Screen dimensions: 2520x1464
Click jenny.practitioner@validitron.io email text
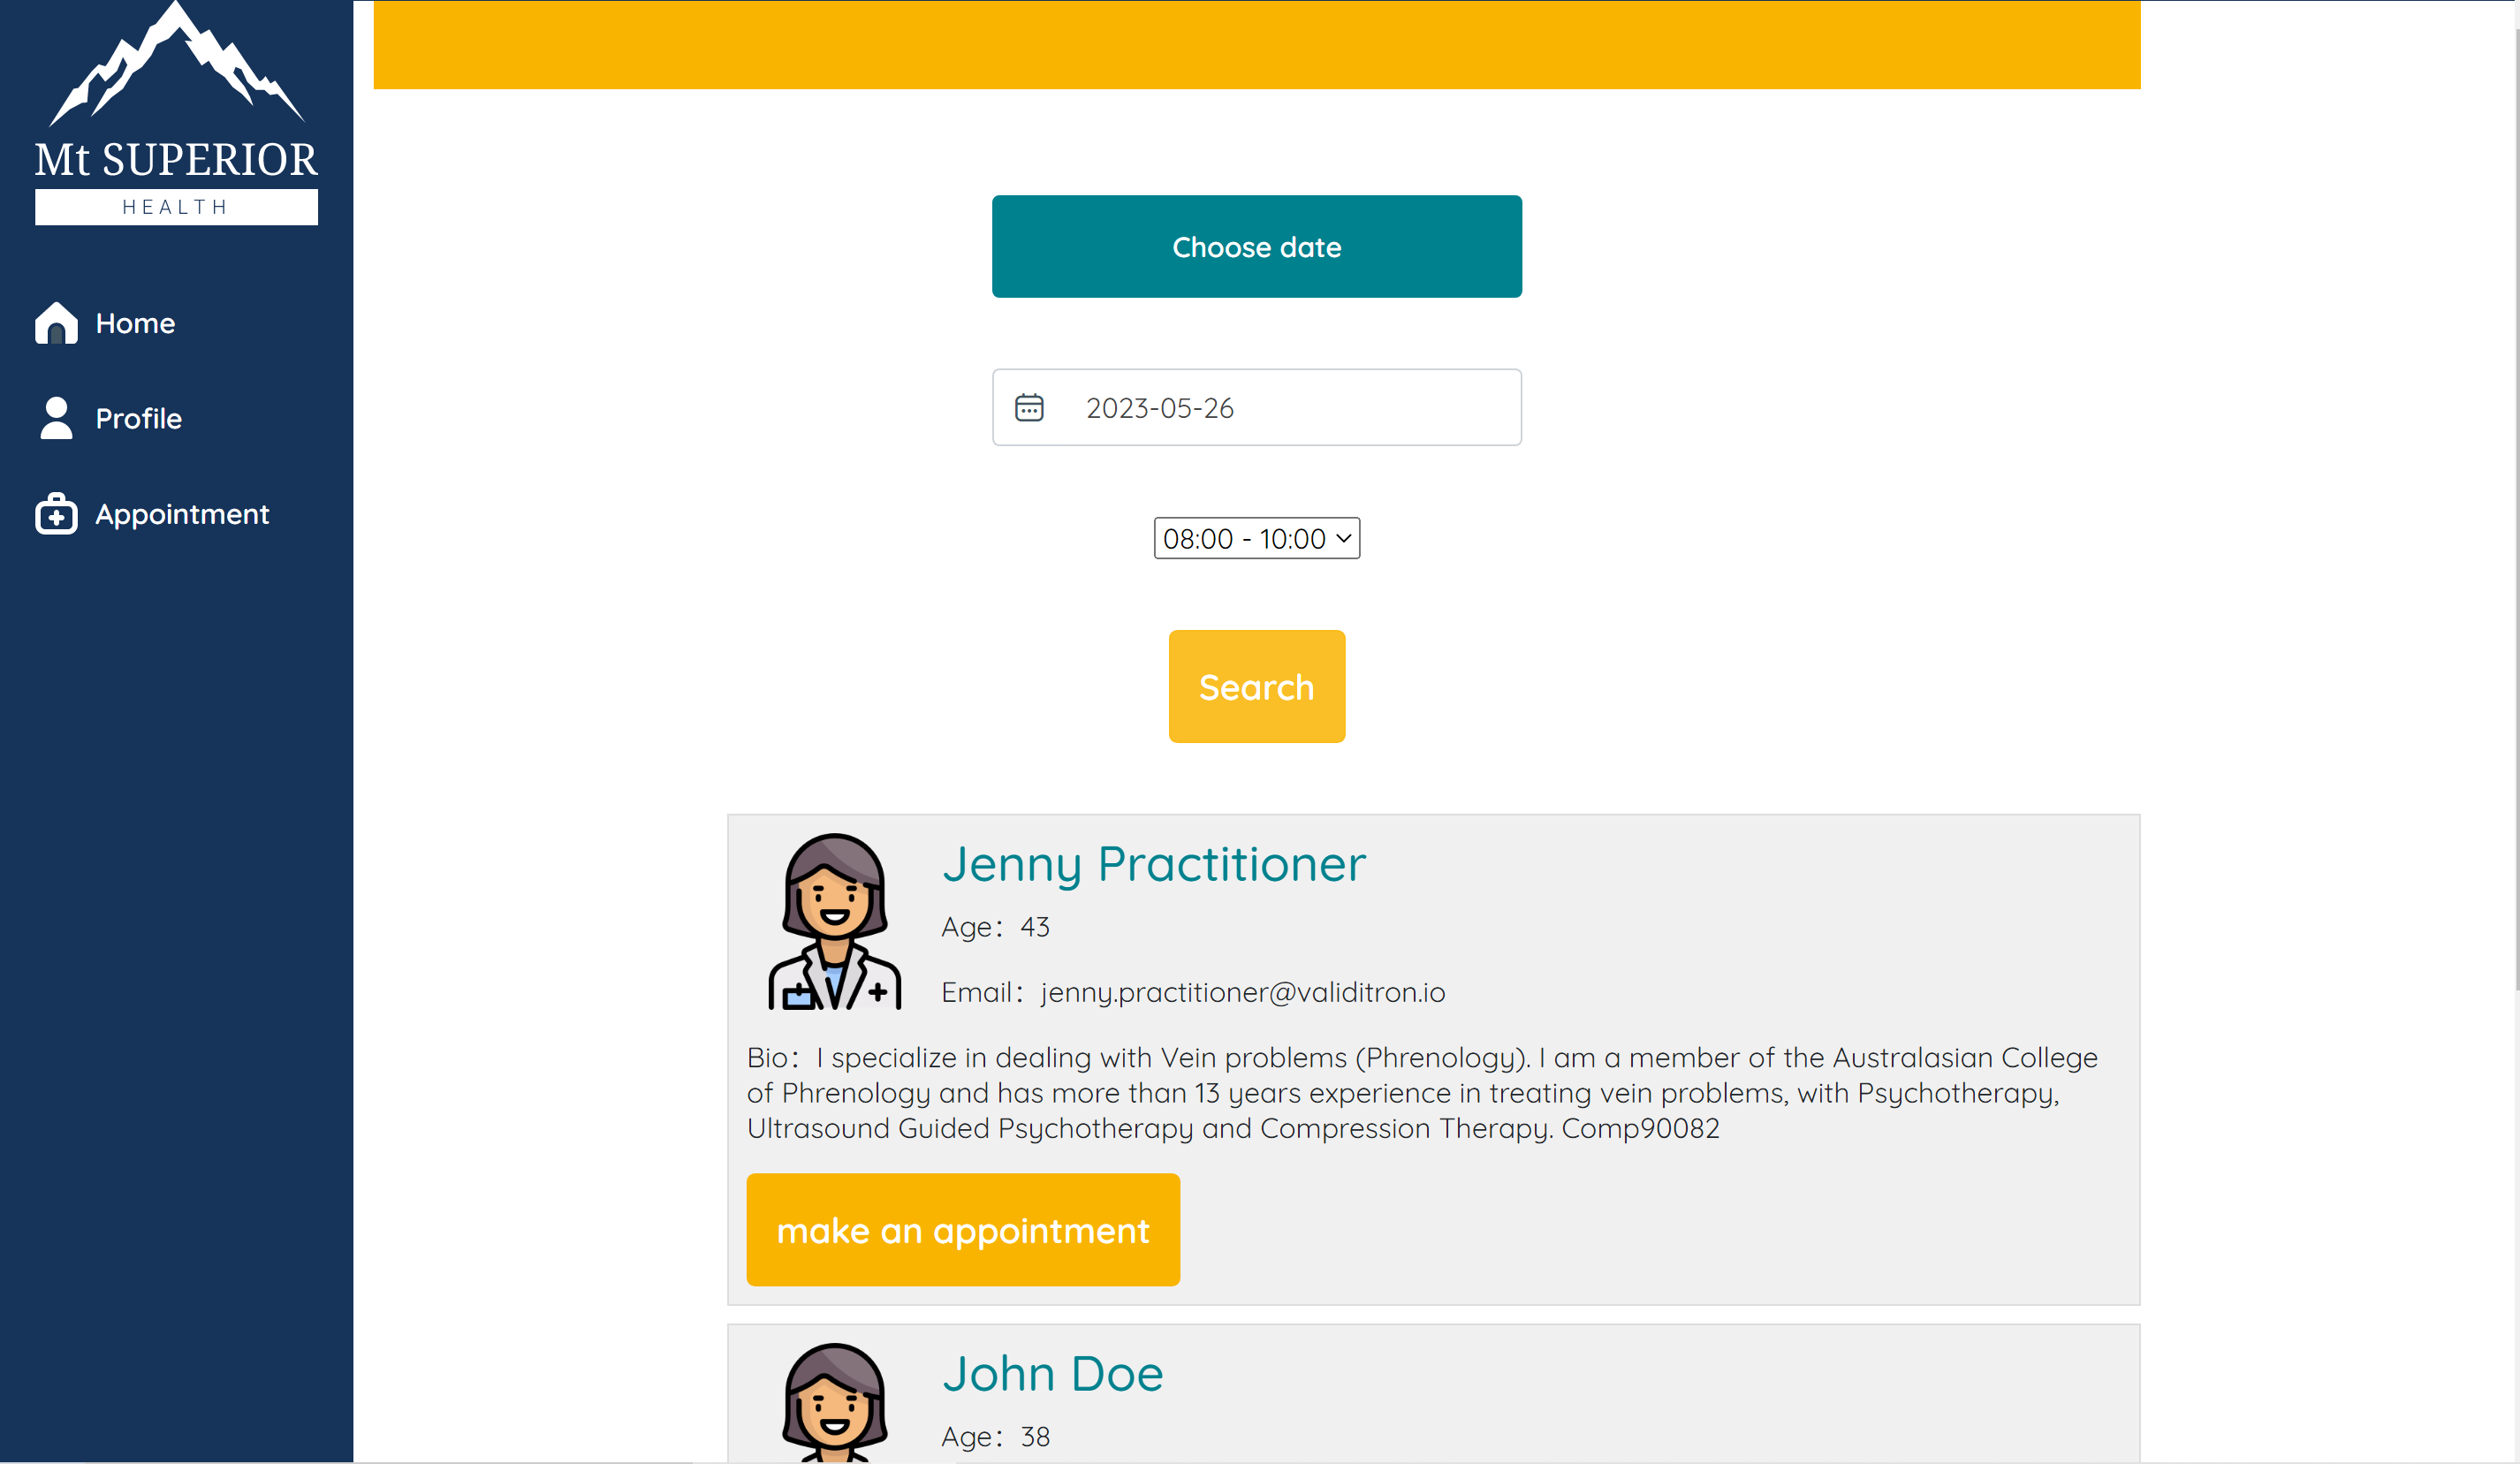(1242, 992)
